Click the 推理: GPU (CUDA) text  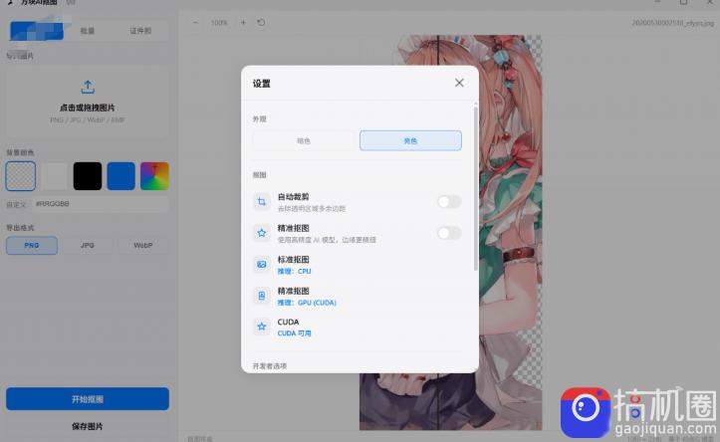click(307, 303)
